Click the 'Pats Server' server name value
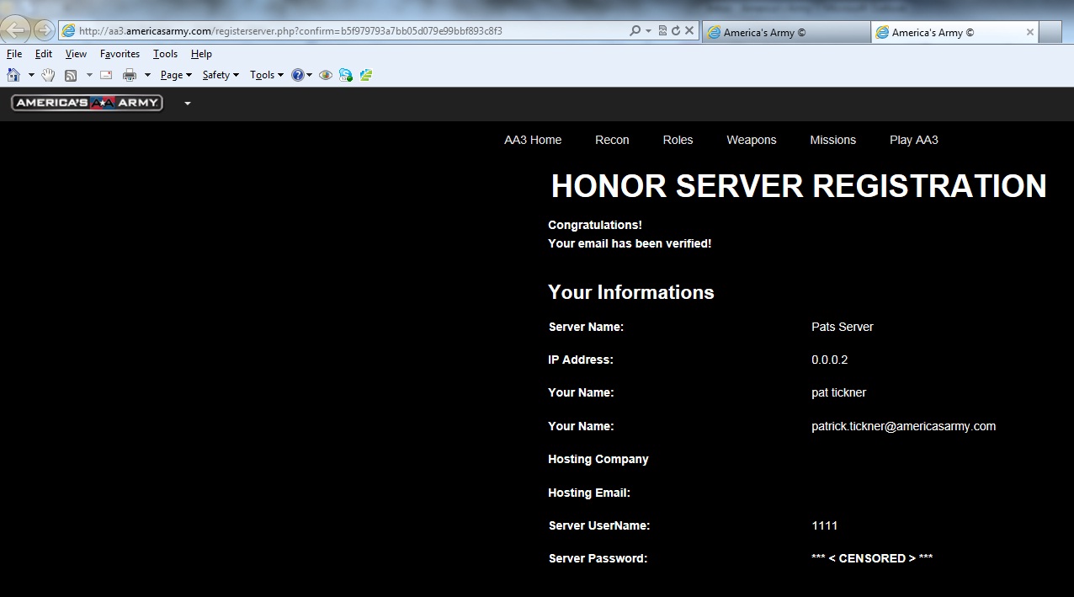 coord(843,327)
